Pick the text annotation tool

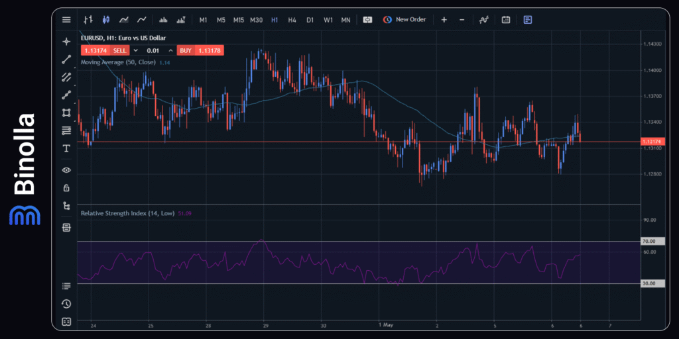(x=66, y=148)
